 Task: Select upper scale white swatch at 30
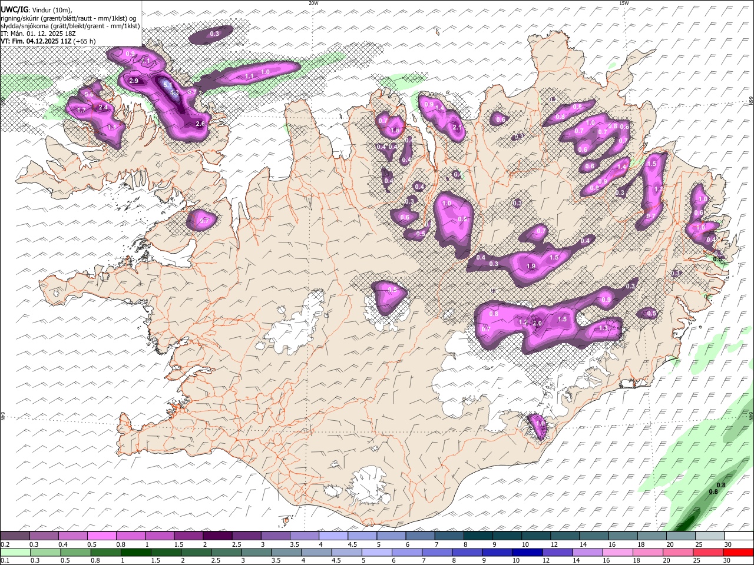pyautogui.click(x=739, y=536)
